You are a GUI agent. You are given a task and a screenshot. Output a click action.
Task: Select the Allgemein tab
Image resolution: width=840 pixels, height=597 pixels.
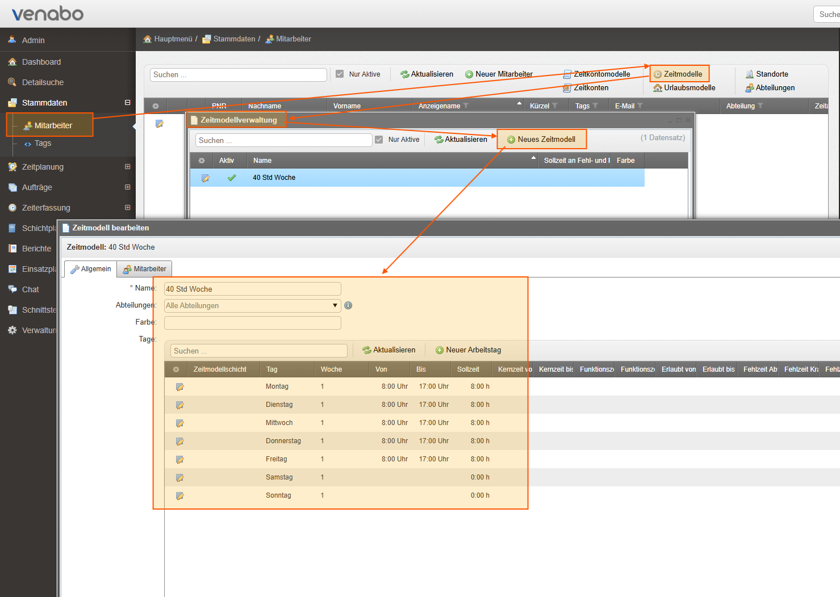(91, 269)
